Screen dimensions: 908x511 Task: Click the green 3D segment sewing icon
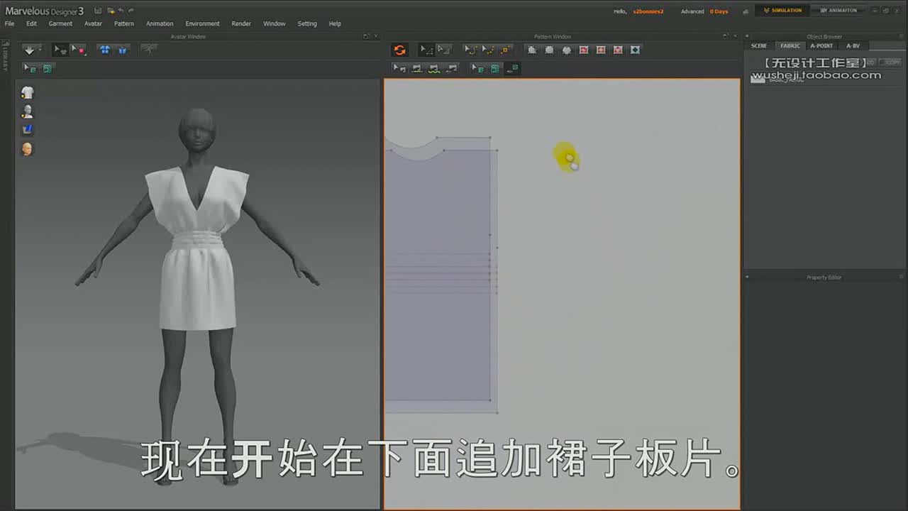coord(47,68)
